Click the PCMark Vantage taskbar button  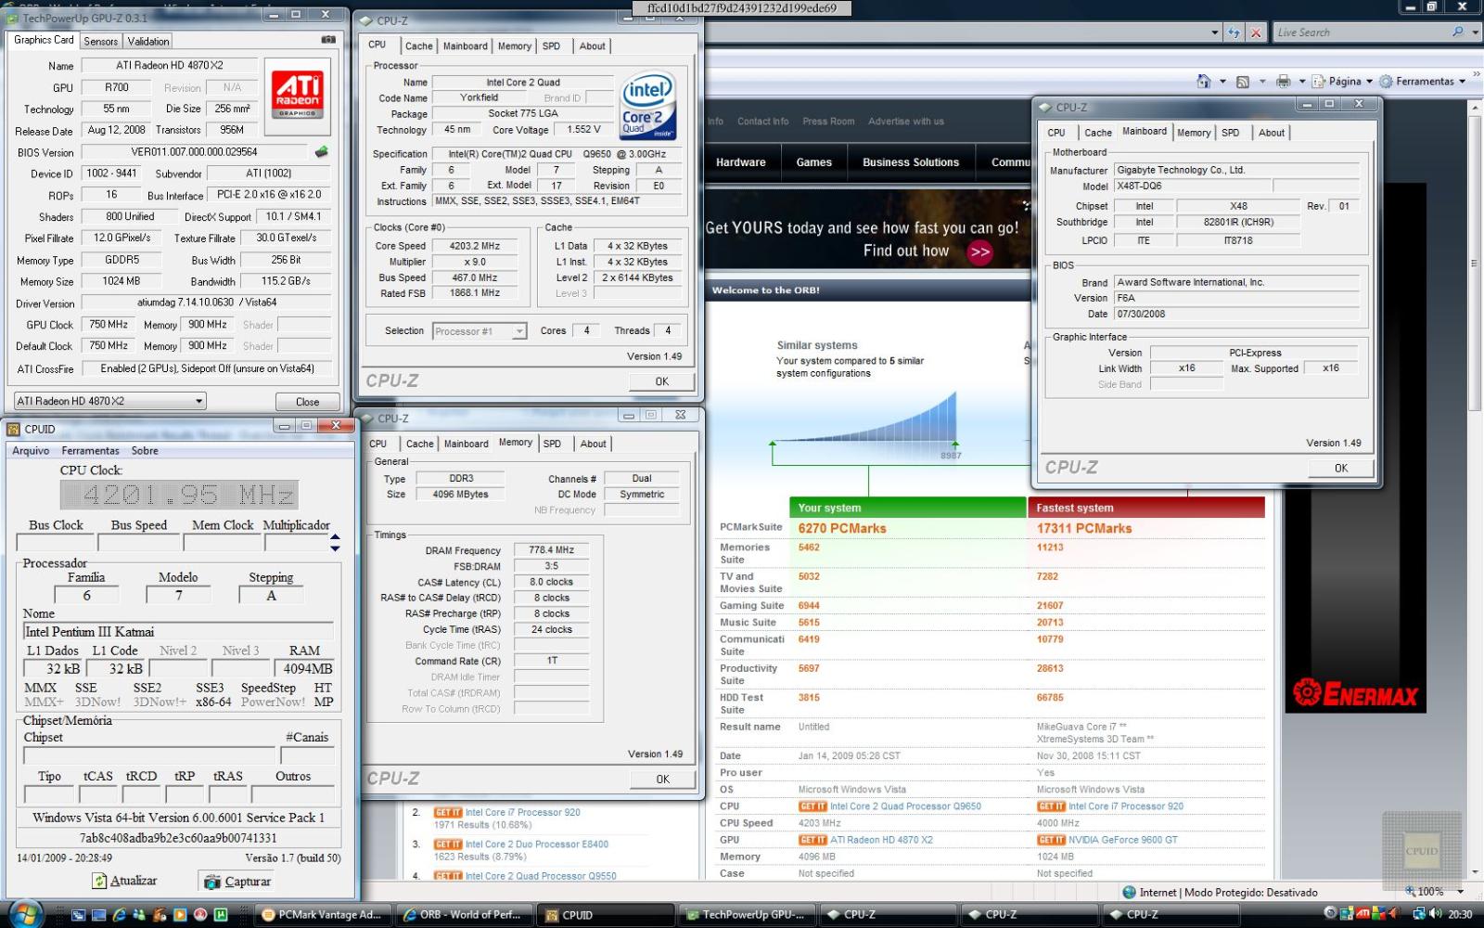pyautogui.click(x=323, y=915)
